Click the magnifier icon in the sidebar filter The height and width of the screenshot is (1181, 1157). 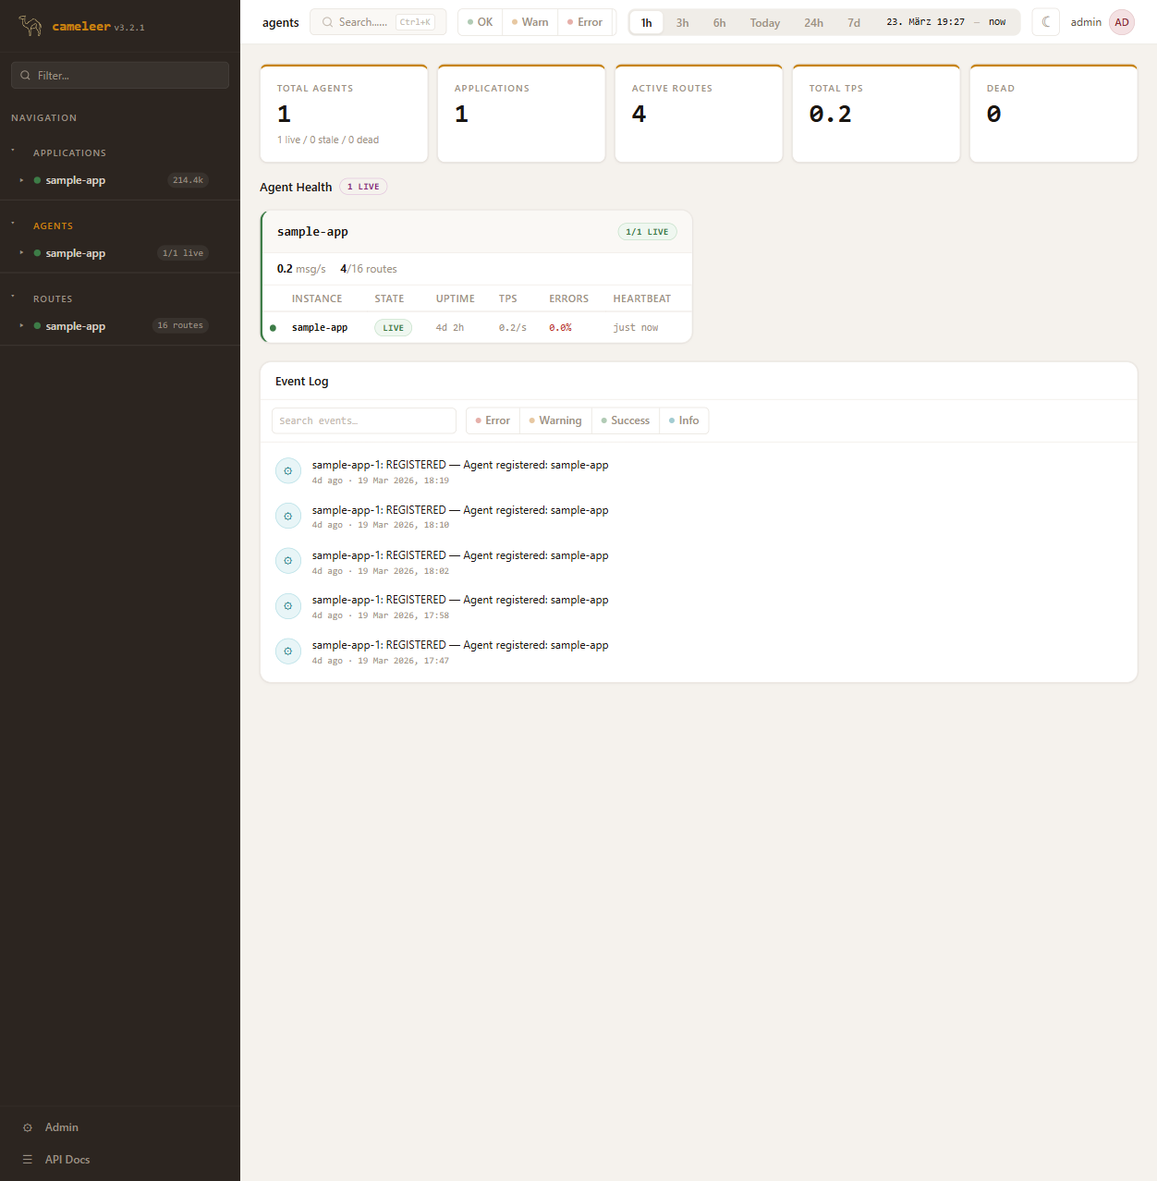[x=25, y=76]
